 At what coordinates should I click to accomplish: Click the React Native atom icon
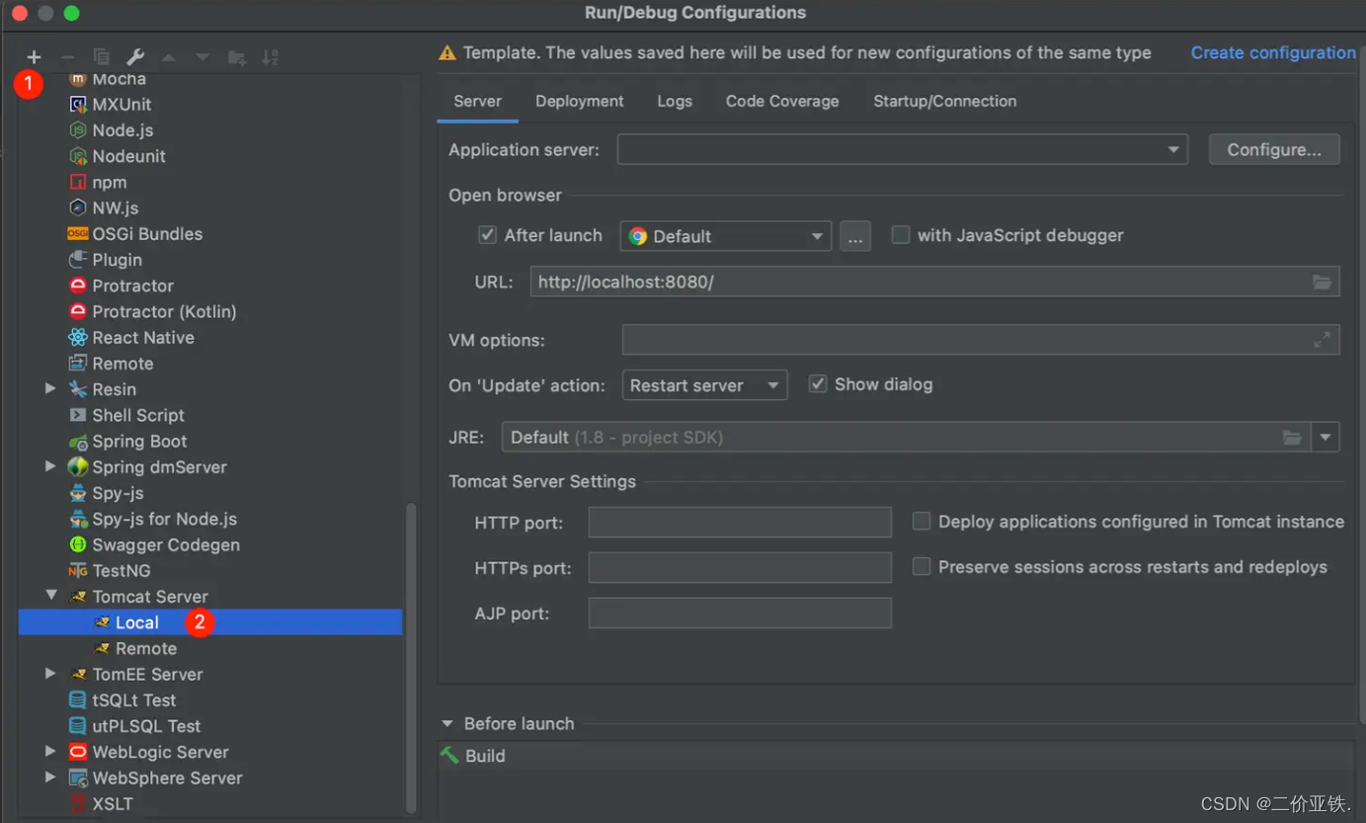click(78, 337)
